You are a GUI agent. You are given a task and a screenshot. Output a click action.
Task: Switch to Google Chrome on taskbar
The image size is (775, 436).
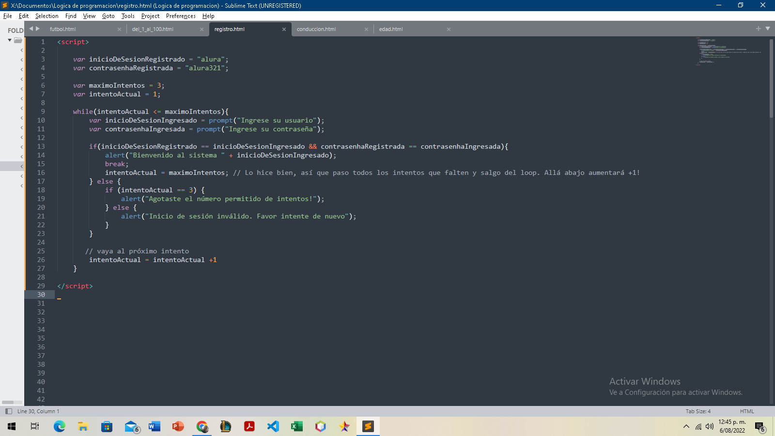click(202, 426)
